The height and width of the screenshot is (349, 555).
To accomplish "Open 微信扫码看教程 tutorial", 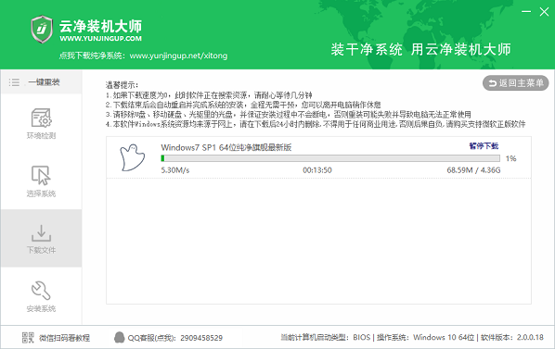I will (64, 338).
